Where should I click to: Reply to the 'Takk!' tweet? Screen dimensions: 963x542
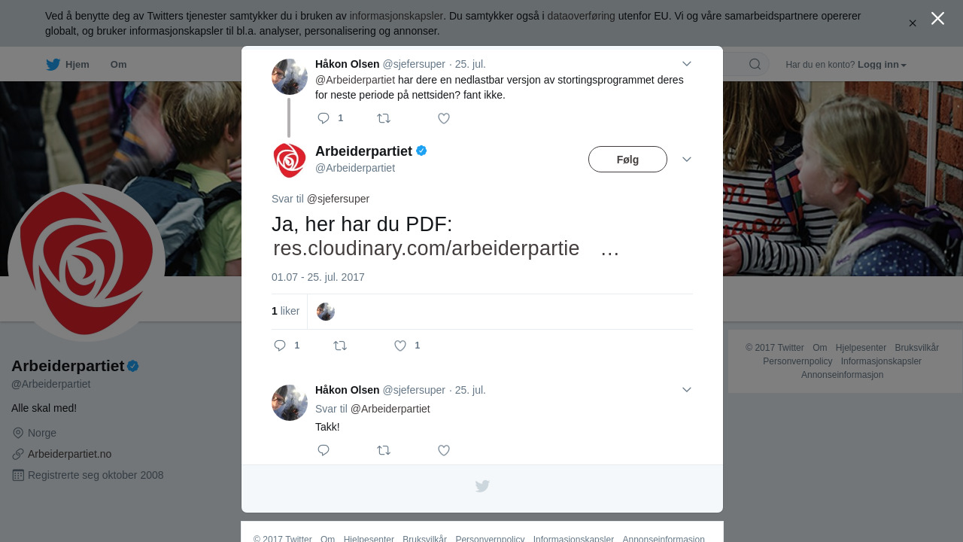pyautogui.click(x=324, y=450)
